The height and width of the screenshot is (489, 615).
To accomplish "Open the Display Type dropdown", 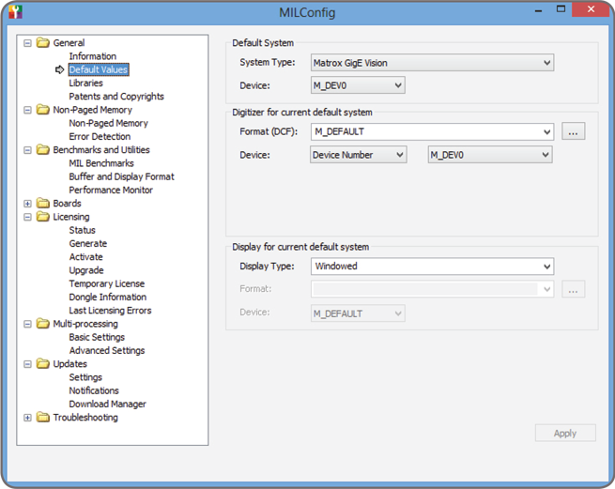I will pos(432,267).
